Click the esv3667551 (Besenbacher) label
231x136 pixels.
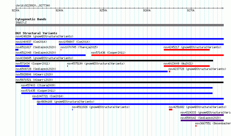point(213,123)
